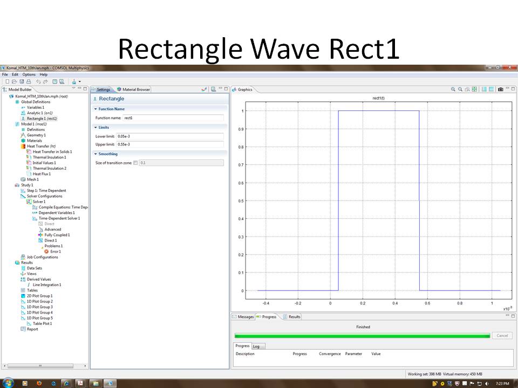Open the Options menu
The width and height of the screenshot is (518, 388).
(29, 74)
